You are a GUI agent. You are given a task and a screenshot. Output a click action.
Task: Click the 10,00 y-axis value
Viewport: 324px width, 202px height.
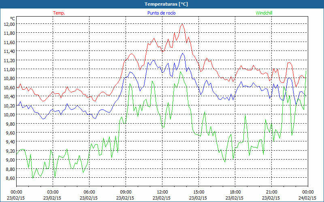click(x=9, y=115)
